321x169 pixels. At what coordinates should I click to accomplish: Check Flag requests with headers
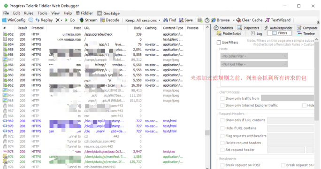pyautogui.click(x=222, y=136)
